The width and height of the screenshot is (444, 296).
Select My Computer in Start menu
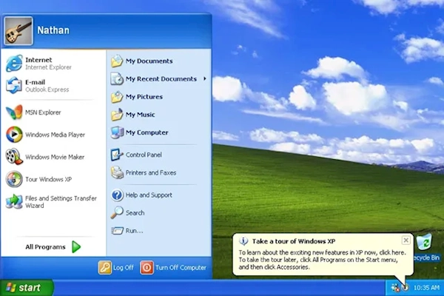146,132
